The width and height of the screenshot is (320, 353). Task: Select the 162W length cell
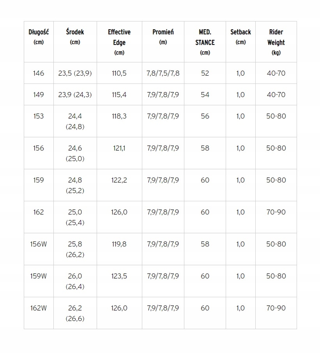tap(39, 308)
